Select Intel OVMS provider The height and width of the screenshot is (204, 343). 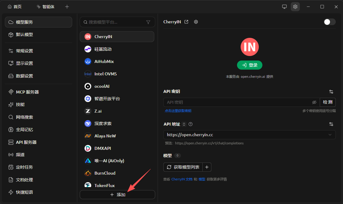coord(117,74)
